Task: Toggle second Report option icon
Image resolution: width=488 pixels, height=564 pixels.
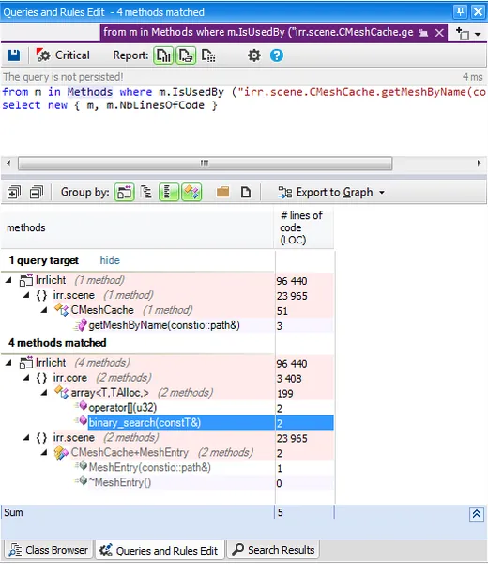Action: [x=186, y=55]
